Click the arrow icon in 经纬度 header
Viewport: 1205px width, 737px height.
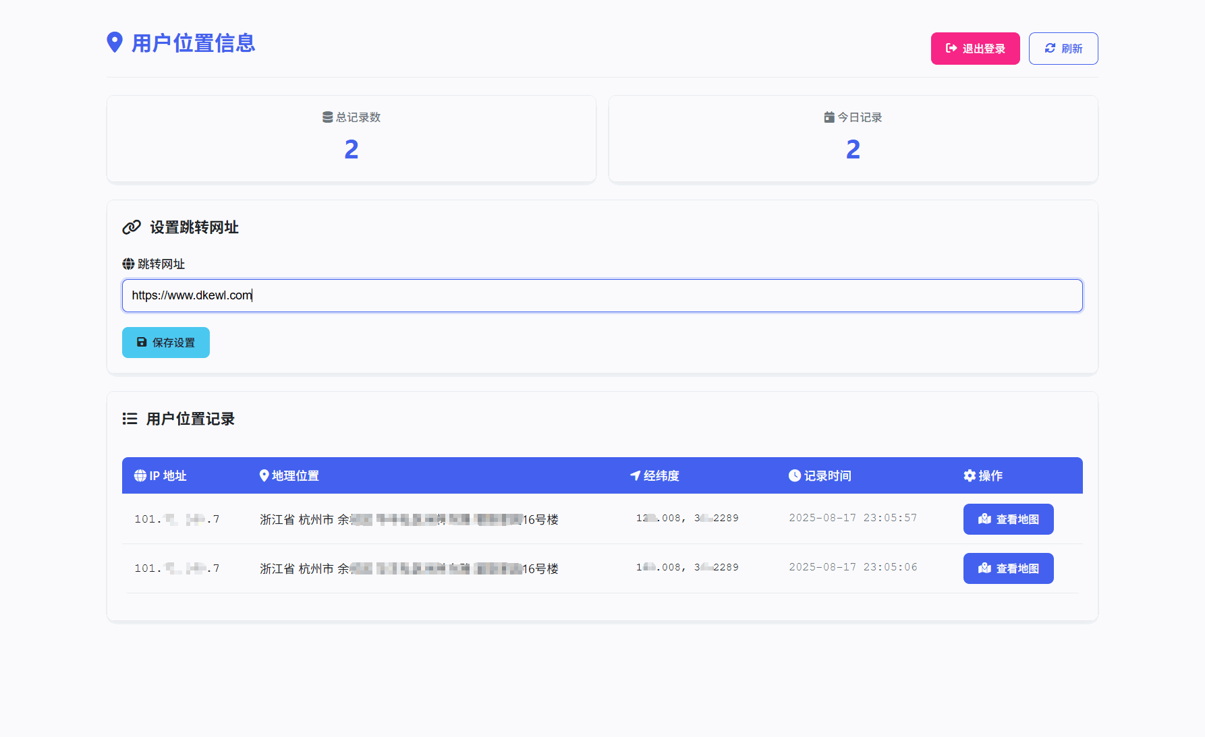tap(635, 475)
